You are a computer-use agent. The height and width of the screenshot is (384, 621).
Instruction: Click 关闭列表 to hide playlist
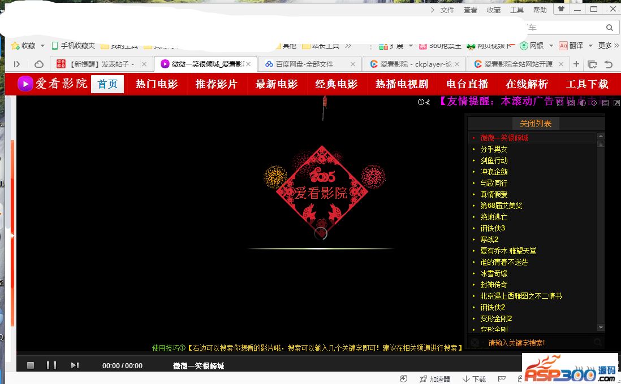[x=536, y=124]
